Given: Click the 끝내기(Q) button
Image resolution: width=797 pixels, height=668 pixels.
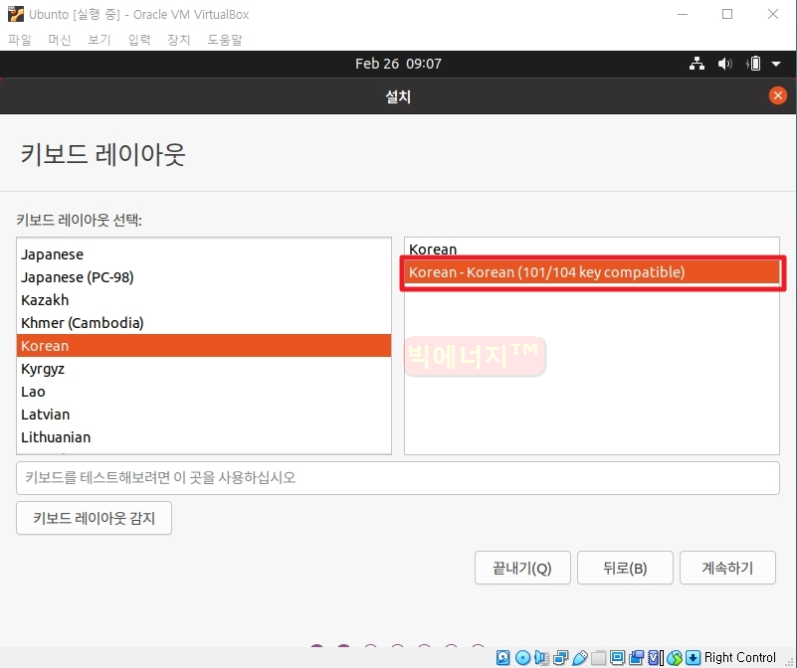Looking at the screenshot, I should click(522, 568).
